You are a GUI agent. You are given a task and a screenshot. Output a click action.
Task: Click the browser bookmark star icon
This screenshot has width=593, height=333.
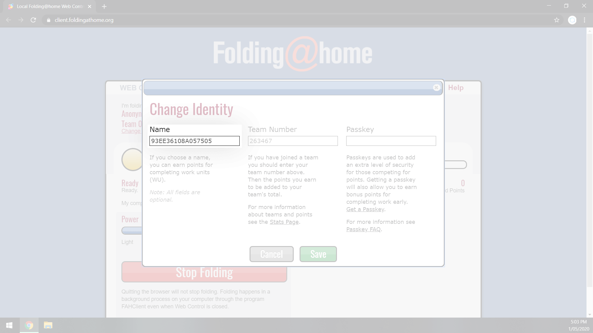point(557,20)
